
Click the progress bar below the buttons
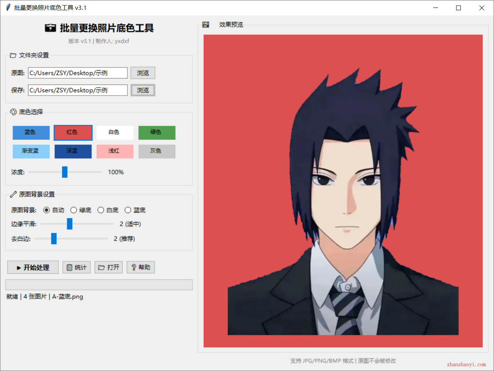pos(99,285)
